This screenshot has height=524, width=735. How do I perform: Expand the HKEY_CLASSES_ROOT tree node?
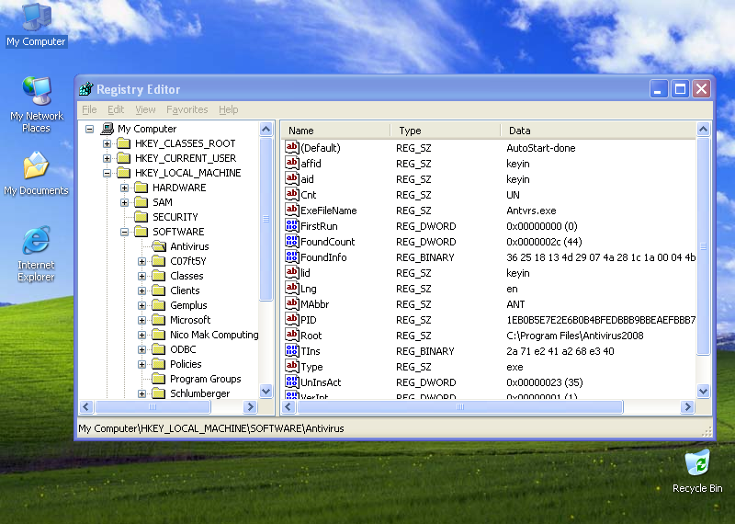coord(107,143)
